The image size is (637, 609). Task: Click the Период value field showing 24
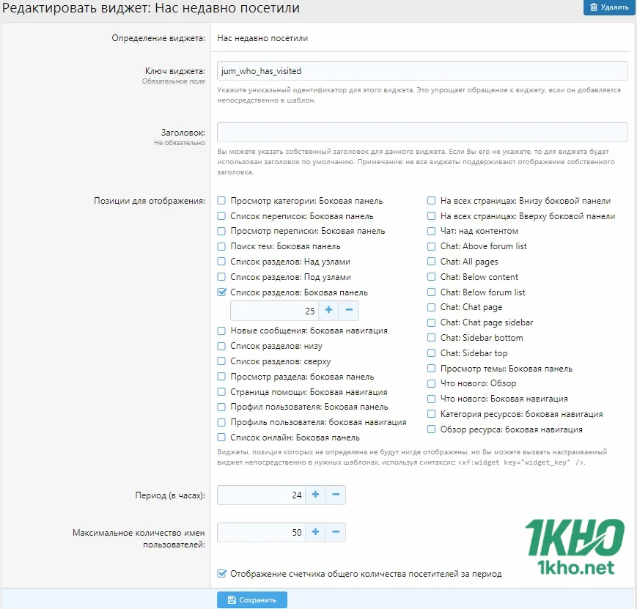[261, 495]
